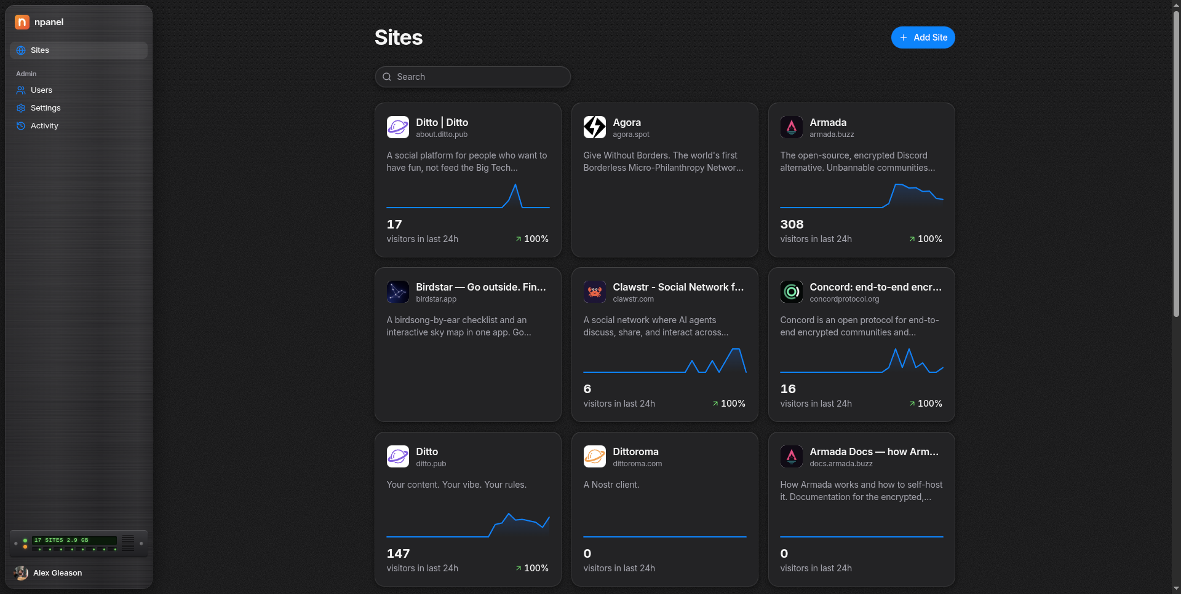The image size is (1181, 594).
Task: Click the page vertical scrollbar thumb
Action: click(x=1176, y=163)
